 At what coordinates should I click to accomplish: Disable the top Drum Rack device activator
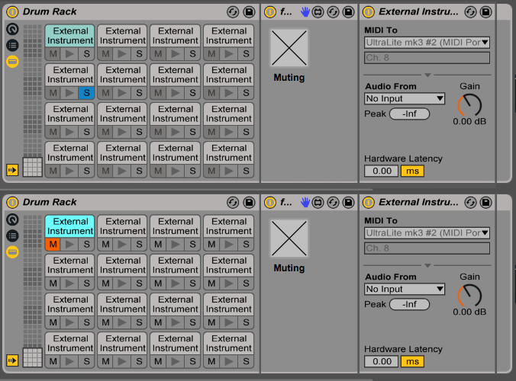click(12, 12)
